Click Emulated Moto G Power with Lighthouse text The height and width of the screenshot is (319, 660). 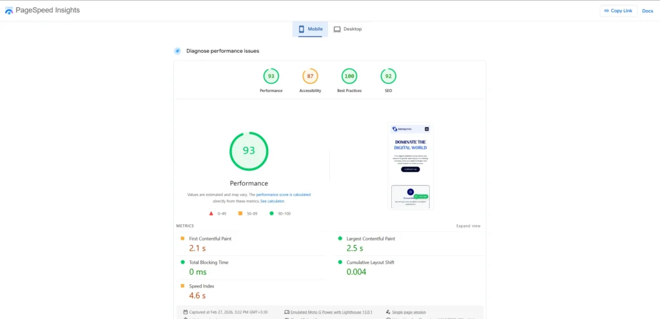(x=332, y=313)
